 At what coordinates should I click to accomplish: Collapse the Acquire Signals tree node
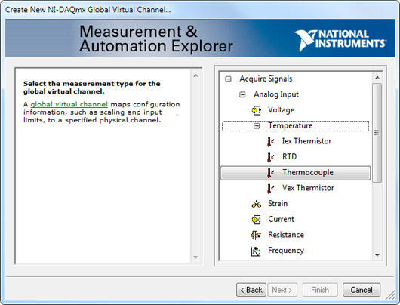(228, 79)
